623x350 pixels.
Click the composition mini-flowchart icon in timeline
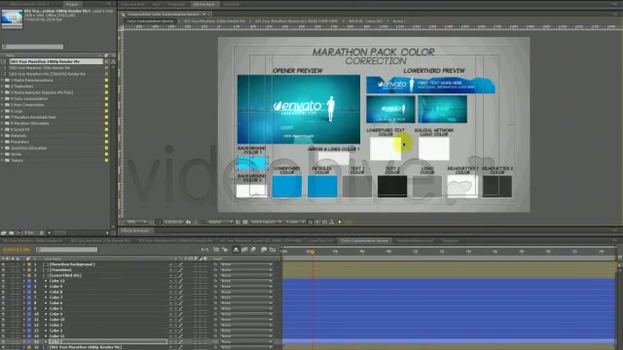[205, 250]
